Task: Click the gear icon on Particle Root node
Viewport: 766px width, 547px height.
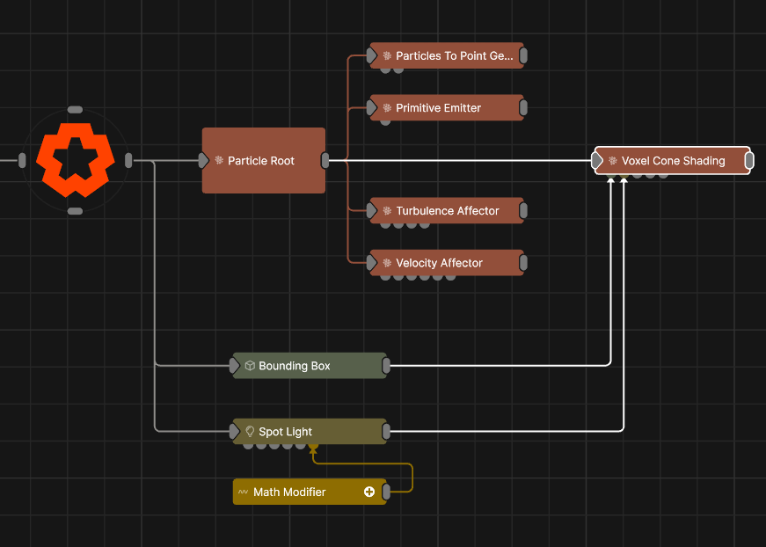Action: tap(219, 161)
